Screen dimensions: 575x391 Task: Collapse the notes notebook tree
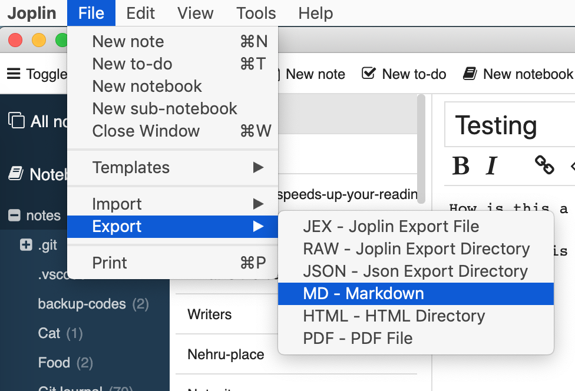tap(14, 216)
